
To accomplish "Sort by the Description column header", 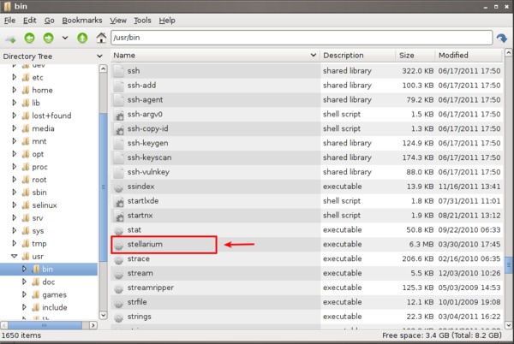I will (x=358, y=56).
